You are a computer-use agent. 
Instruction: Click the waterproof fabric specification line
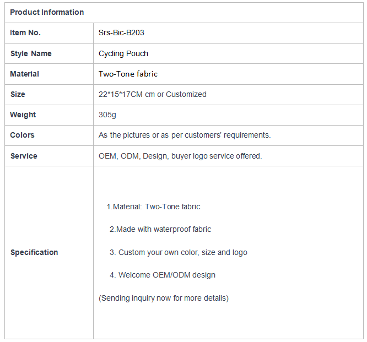tap(160, 229)
